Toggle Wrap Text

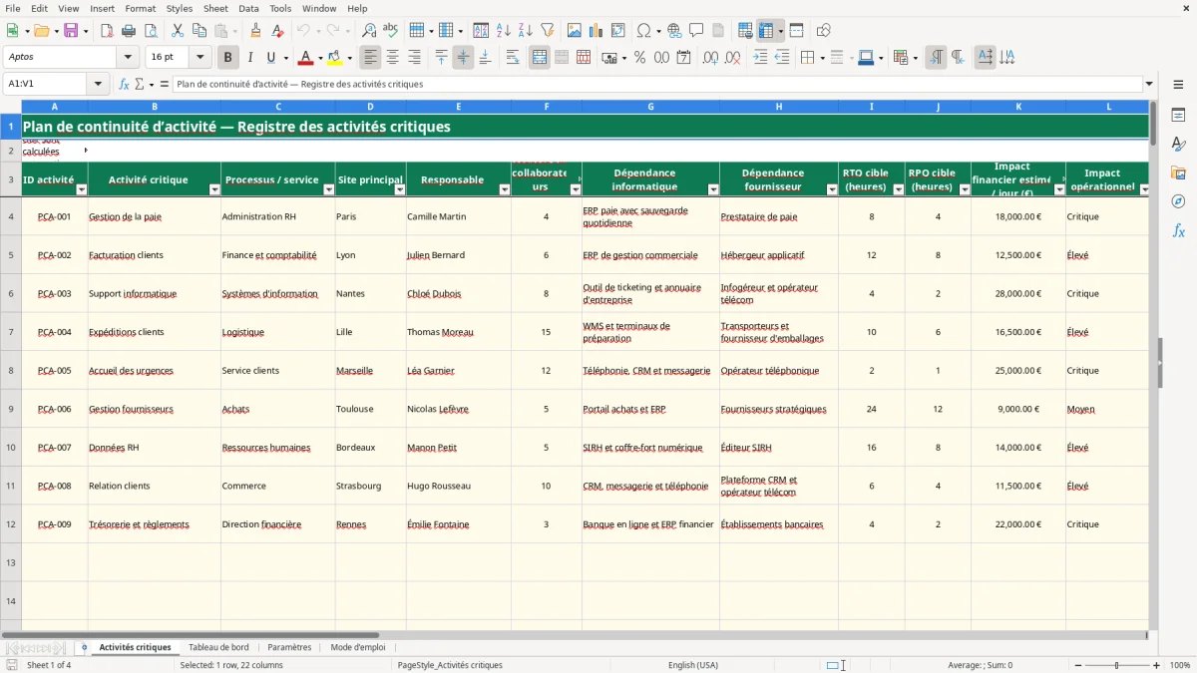coord(512,58)
